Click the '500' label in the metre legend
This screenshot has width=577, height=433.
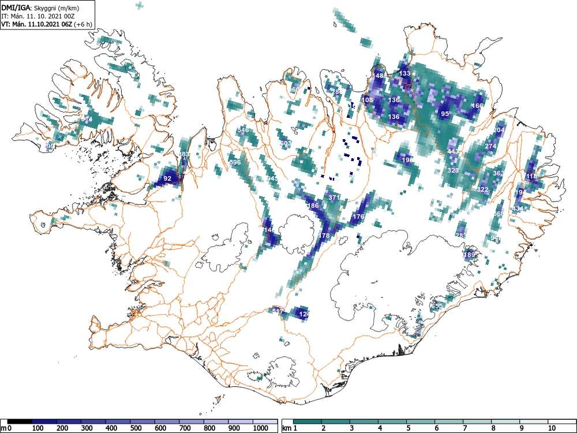(136, 428)
